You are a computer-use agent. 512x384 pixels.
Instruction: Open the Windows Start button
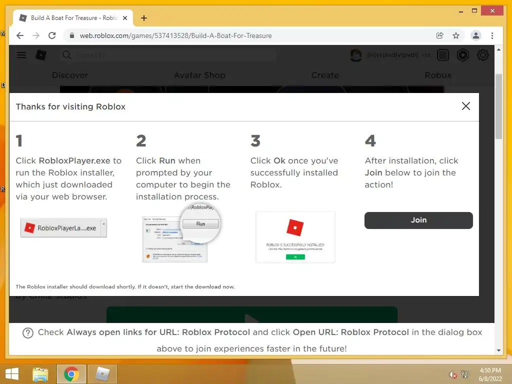tap(12, 374)
